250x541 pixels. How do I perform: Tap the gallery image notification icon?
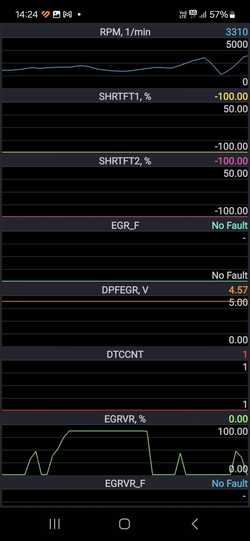pos(57,14)
